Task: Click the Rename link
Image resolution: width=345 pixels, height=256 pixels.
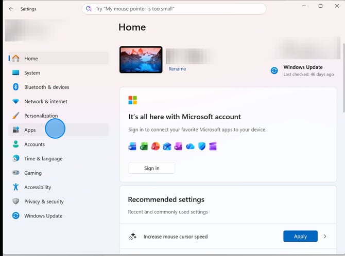Action: tap(177, 69)
